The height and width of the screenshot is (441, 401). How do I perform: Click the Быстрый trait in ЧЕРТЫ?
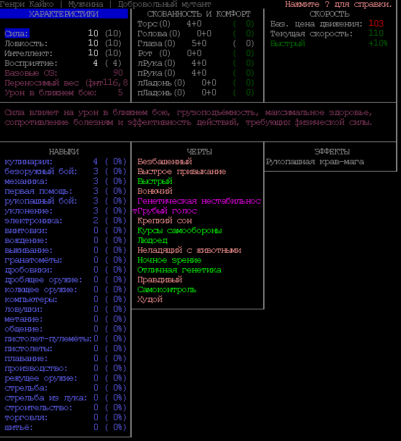pyautogui.click(x=154, y=181)
